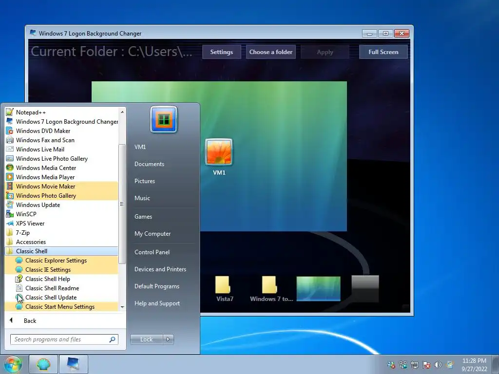This screenshot has width=499, height=374.
Task: Switch to Logon Background Changer taskbar button
Action: click(73, 364)
